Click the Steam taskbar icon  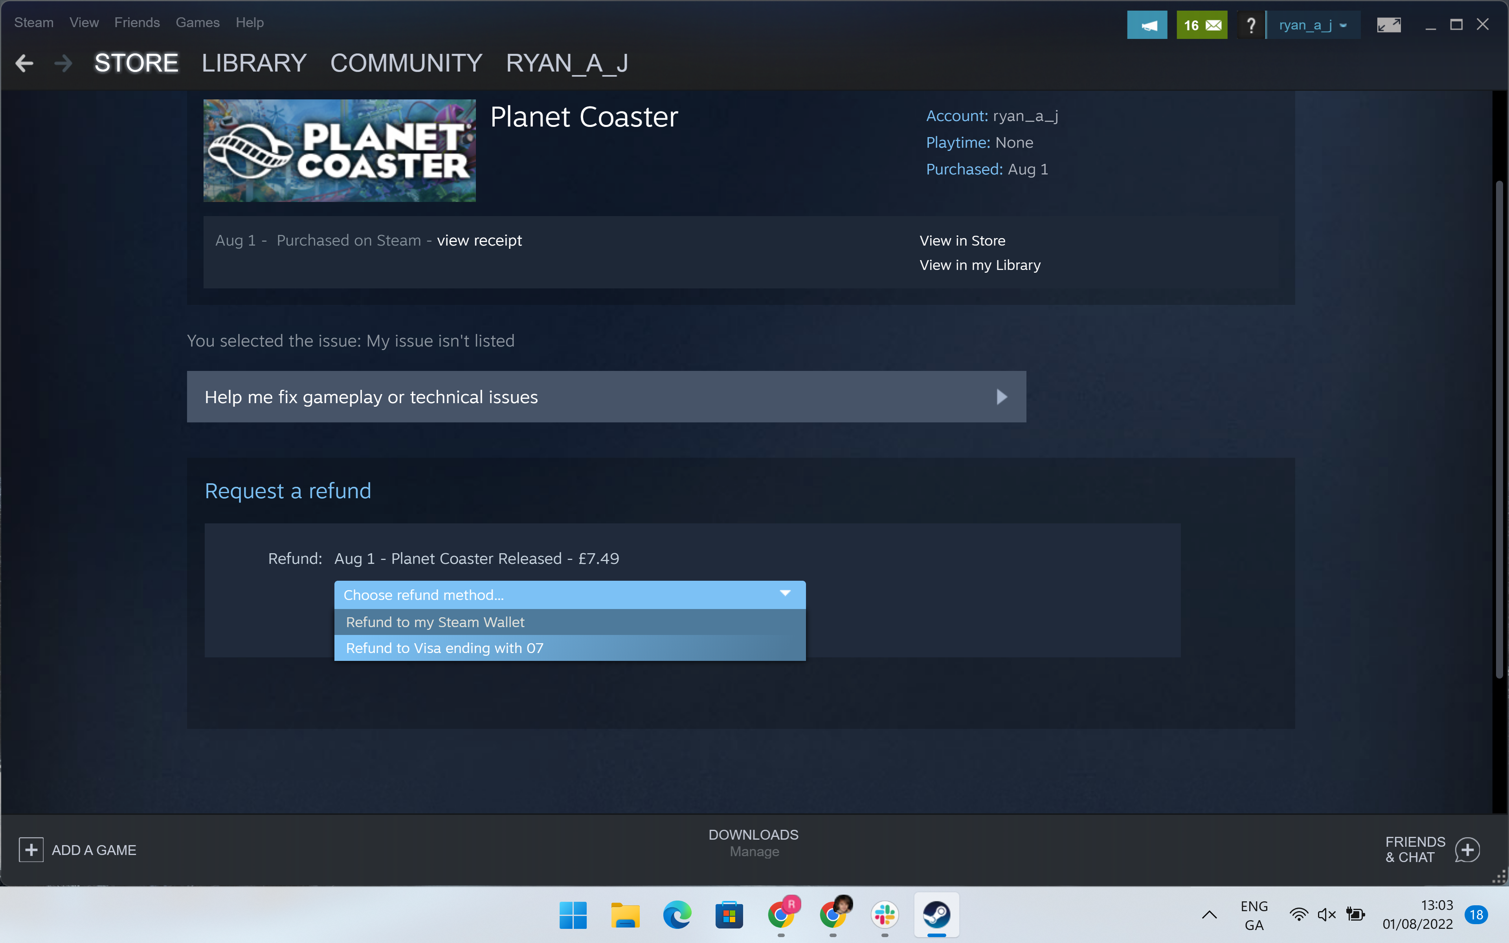coord(936,915)
